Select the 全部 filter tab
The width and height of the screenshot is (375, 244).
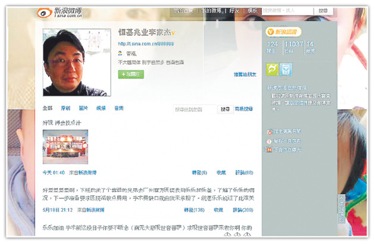coord(48,108)
